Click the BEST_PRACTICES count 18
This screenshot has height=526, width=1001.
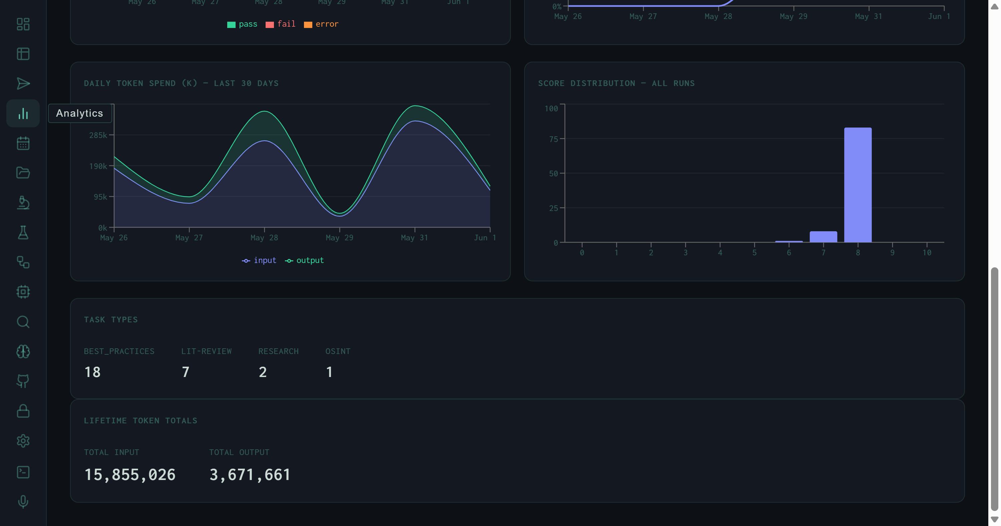pos(92,372)
